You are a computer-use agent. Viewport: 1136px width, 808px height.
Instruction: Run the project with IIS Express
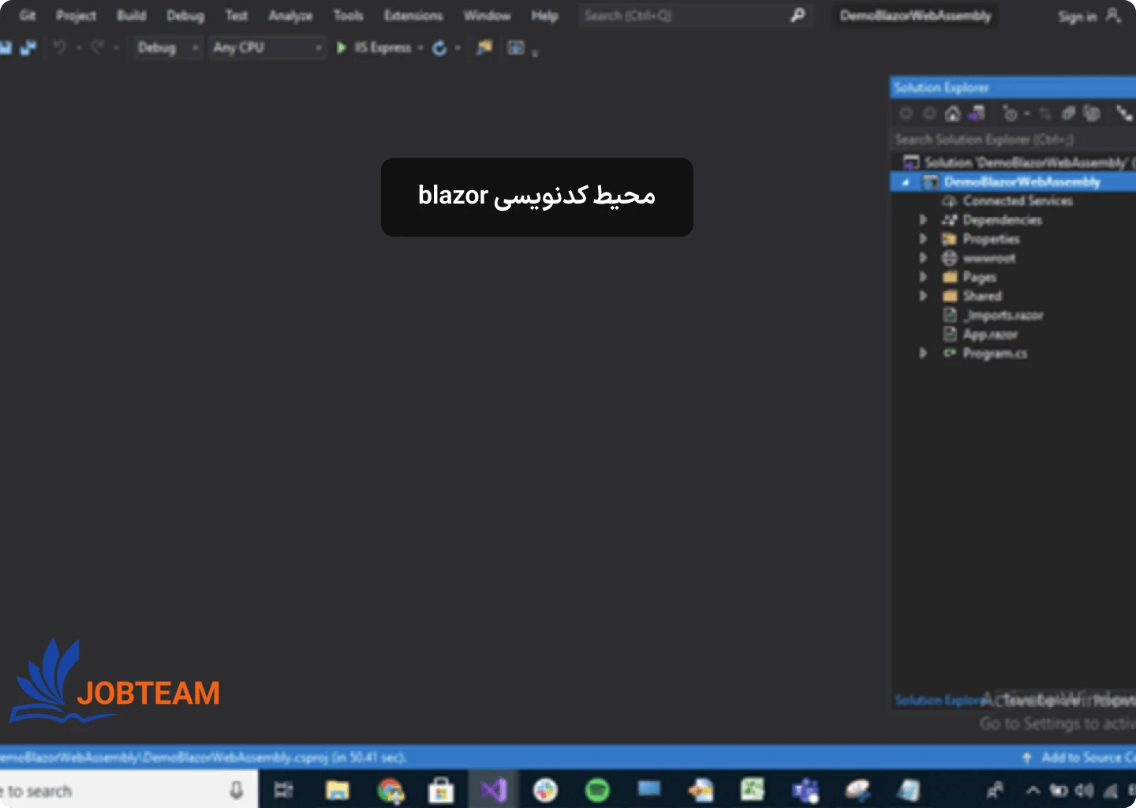tap(374, 48)
